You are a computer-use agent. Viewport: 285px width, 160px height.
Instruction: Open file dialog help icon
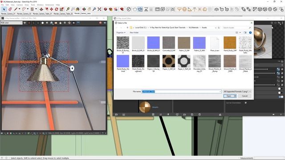(250, 32)
